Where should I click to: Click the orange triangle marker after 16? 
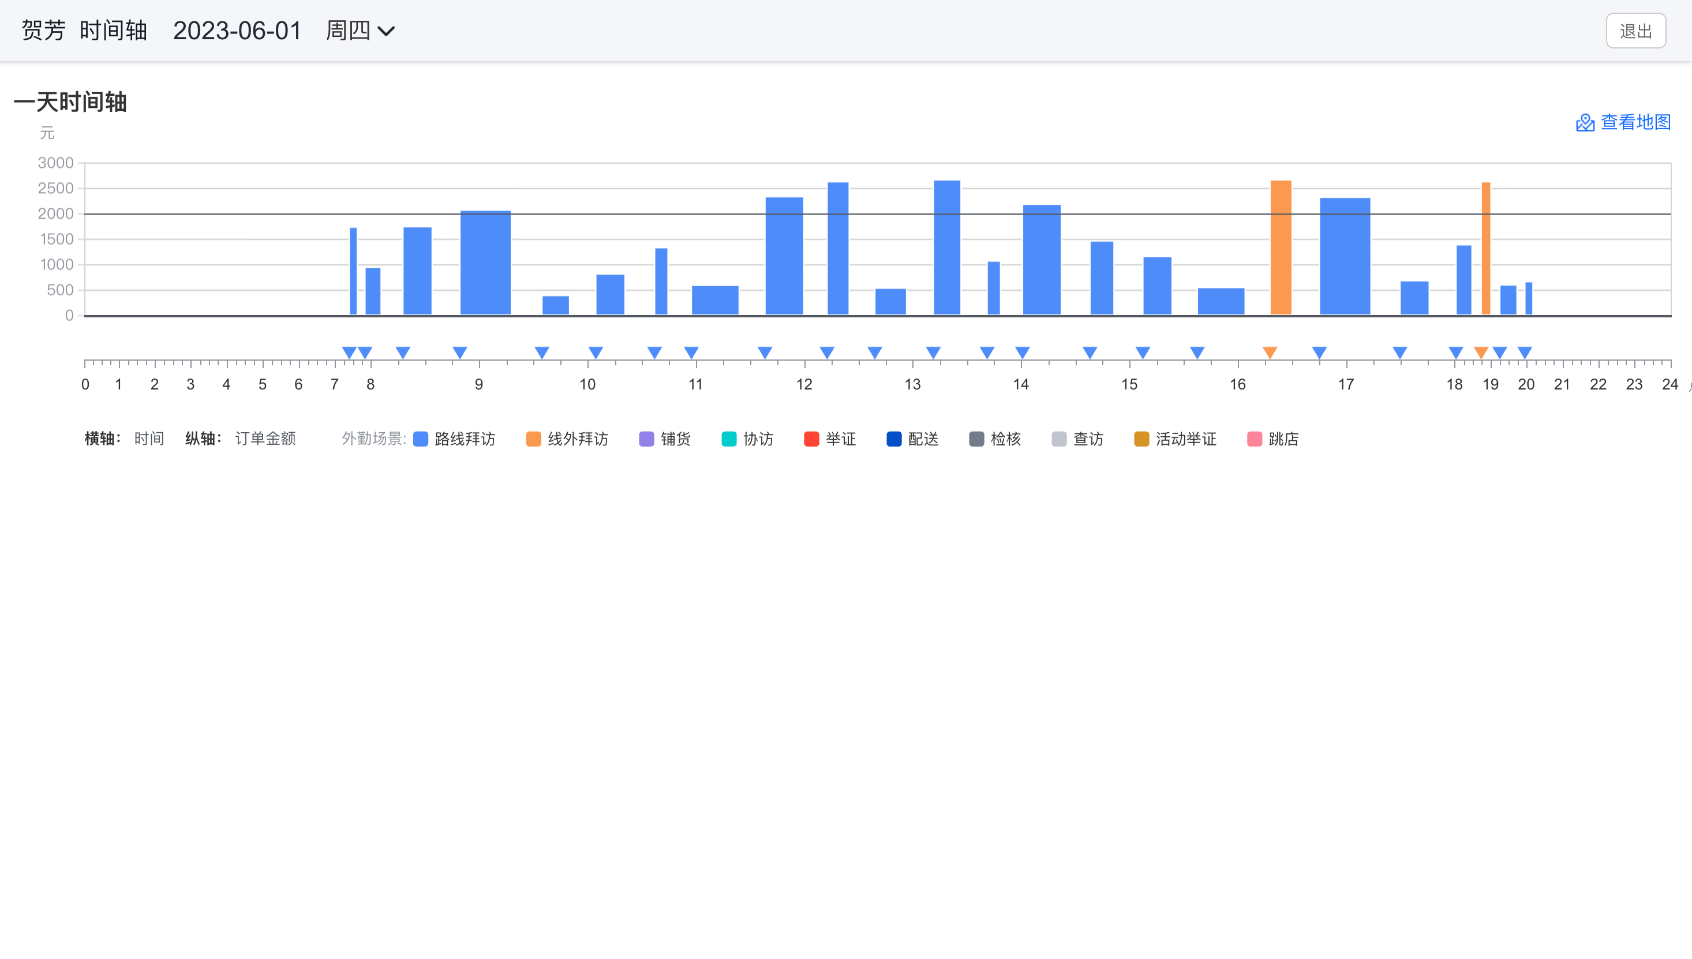pos(1270,353)
